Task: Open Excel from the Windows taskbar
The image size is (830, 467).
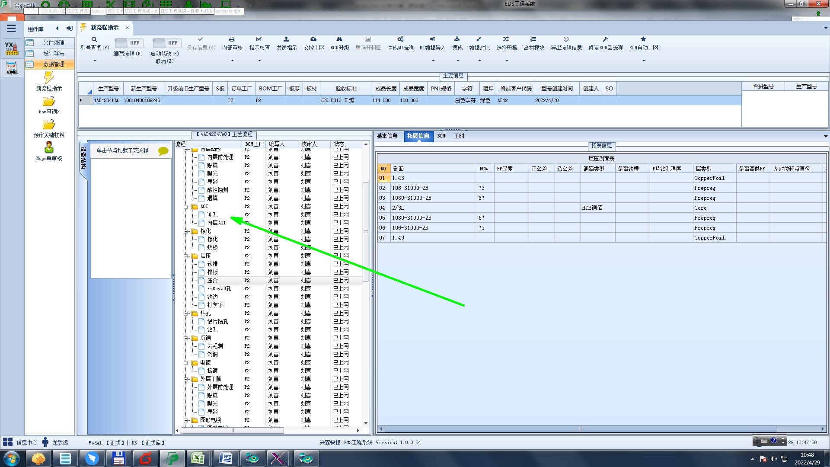Action: (198, 458)
